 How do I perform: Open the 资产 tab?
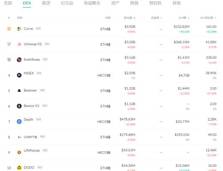pos(115,3)
